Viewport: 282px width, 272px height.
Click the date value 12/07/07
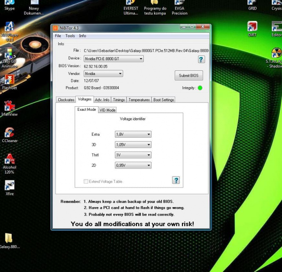[91, 81]
